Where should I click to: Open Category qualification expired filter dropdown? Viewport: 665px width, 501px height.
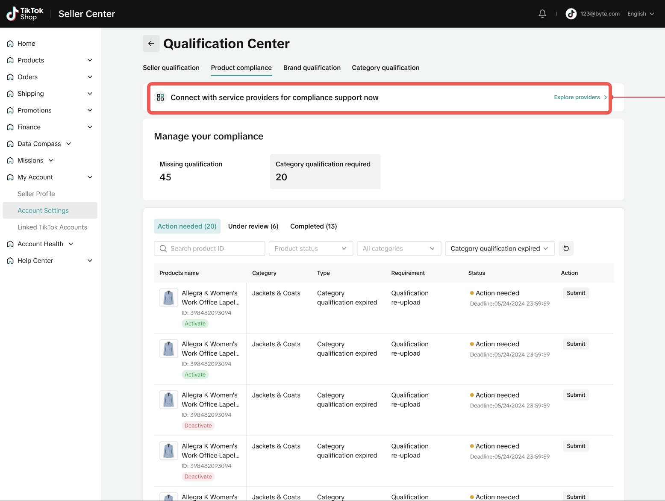tap(499, 248)
